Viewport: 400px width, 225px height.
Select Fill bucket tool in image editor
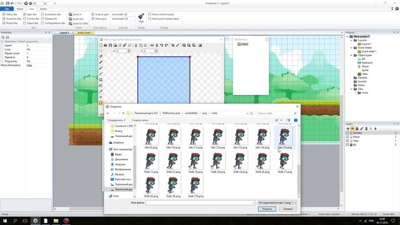click(x=101, y=86)
